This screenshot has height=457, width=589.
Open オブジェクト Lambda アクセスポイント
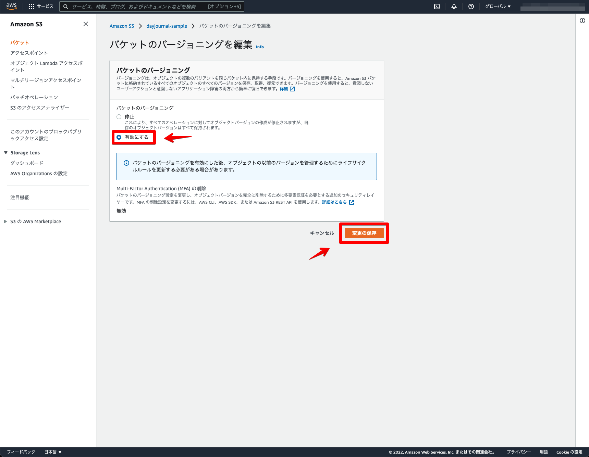(x=46, y=66)
